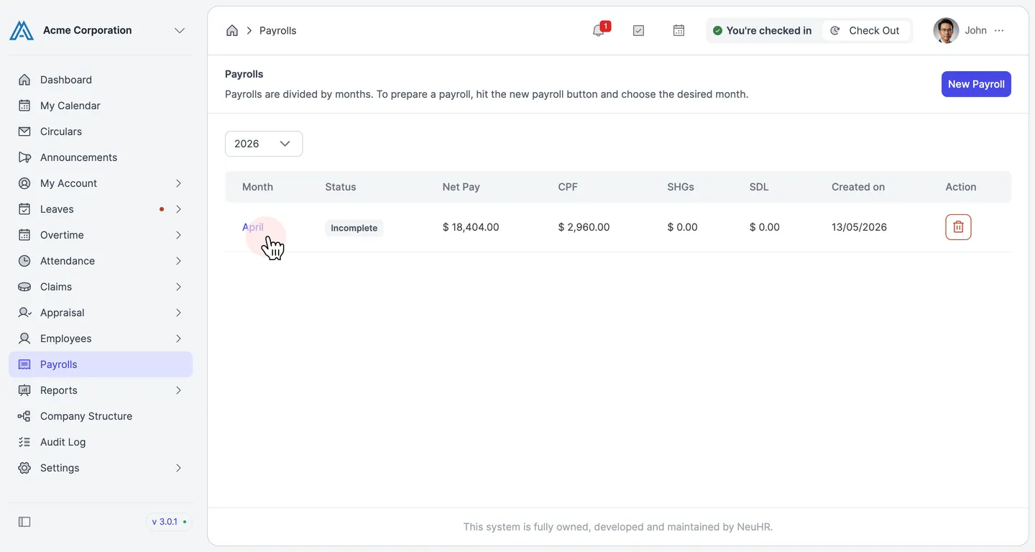Screen dimensions: 1035x552
Task: Click the Settings gear icon
Action: (24, 468)
